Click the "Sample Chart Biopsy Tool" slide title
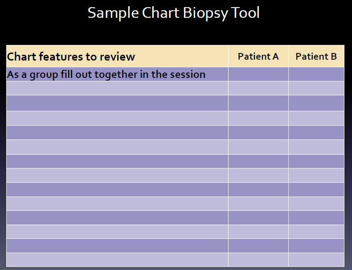The height and width of the screenshot is (270, 352). pos(173,13)
